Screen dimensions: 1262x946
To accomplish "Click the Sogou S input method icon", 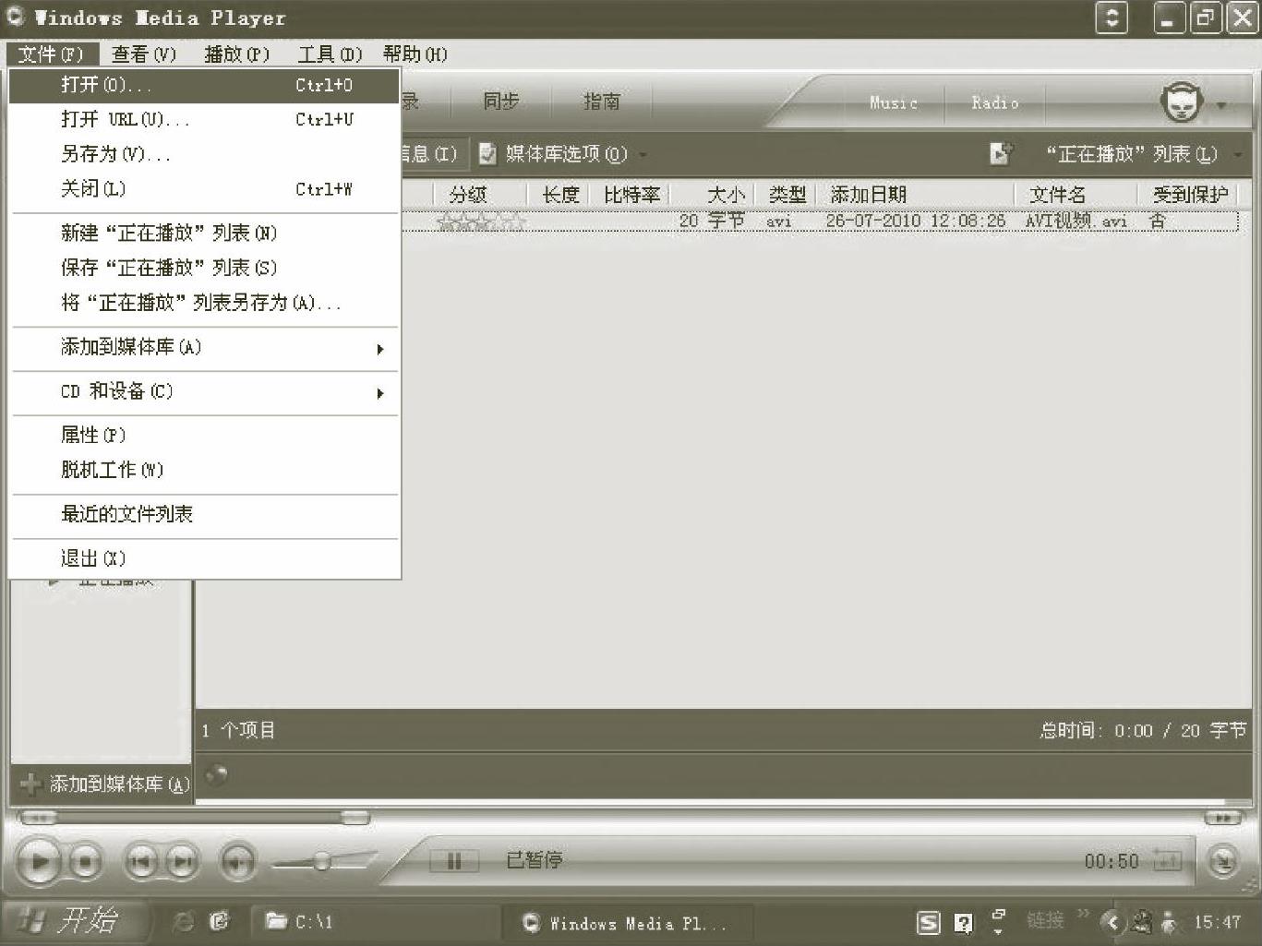I will pyautogui.click(x=928, y=922).
